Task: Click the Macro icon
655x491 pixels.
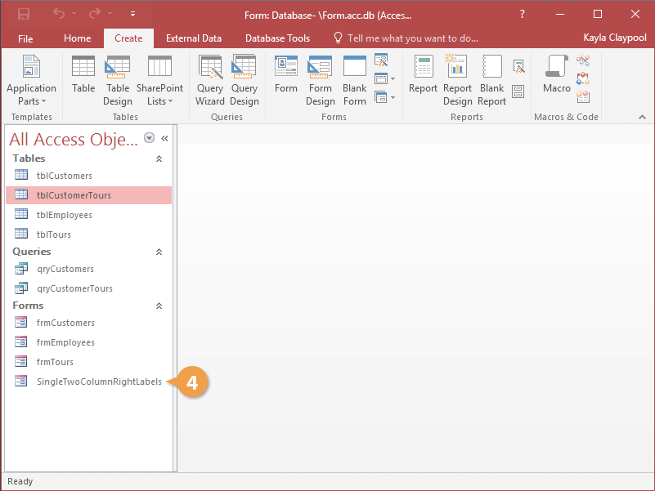Action: 557,75
